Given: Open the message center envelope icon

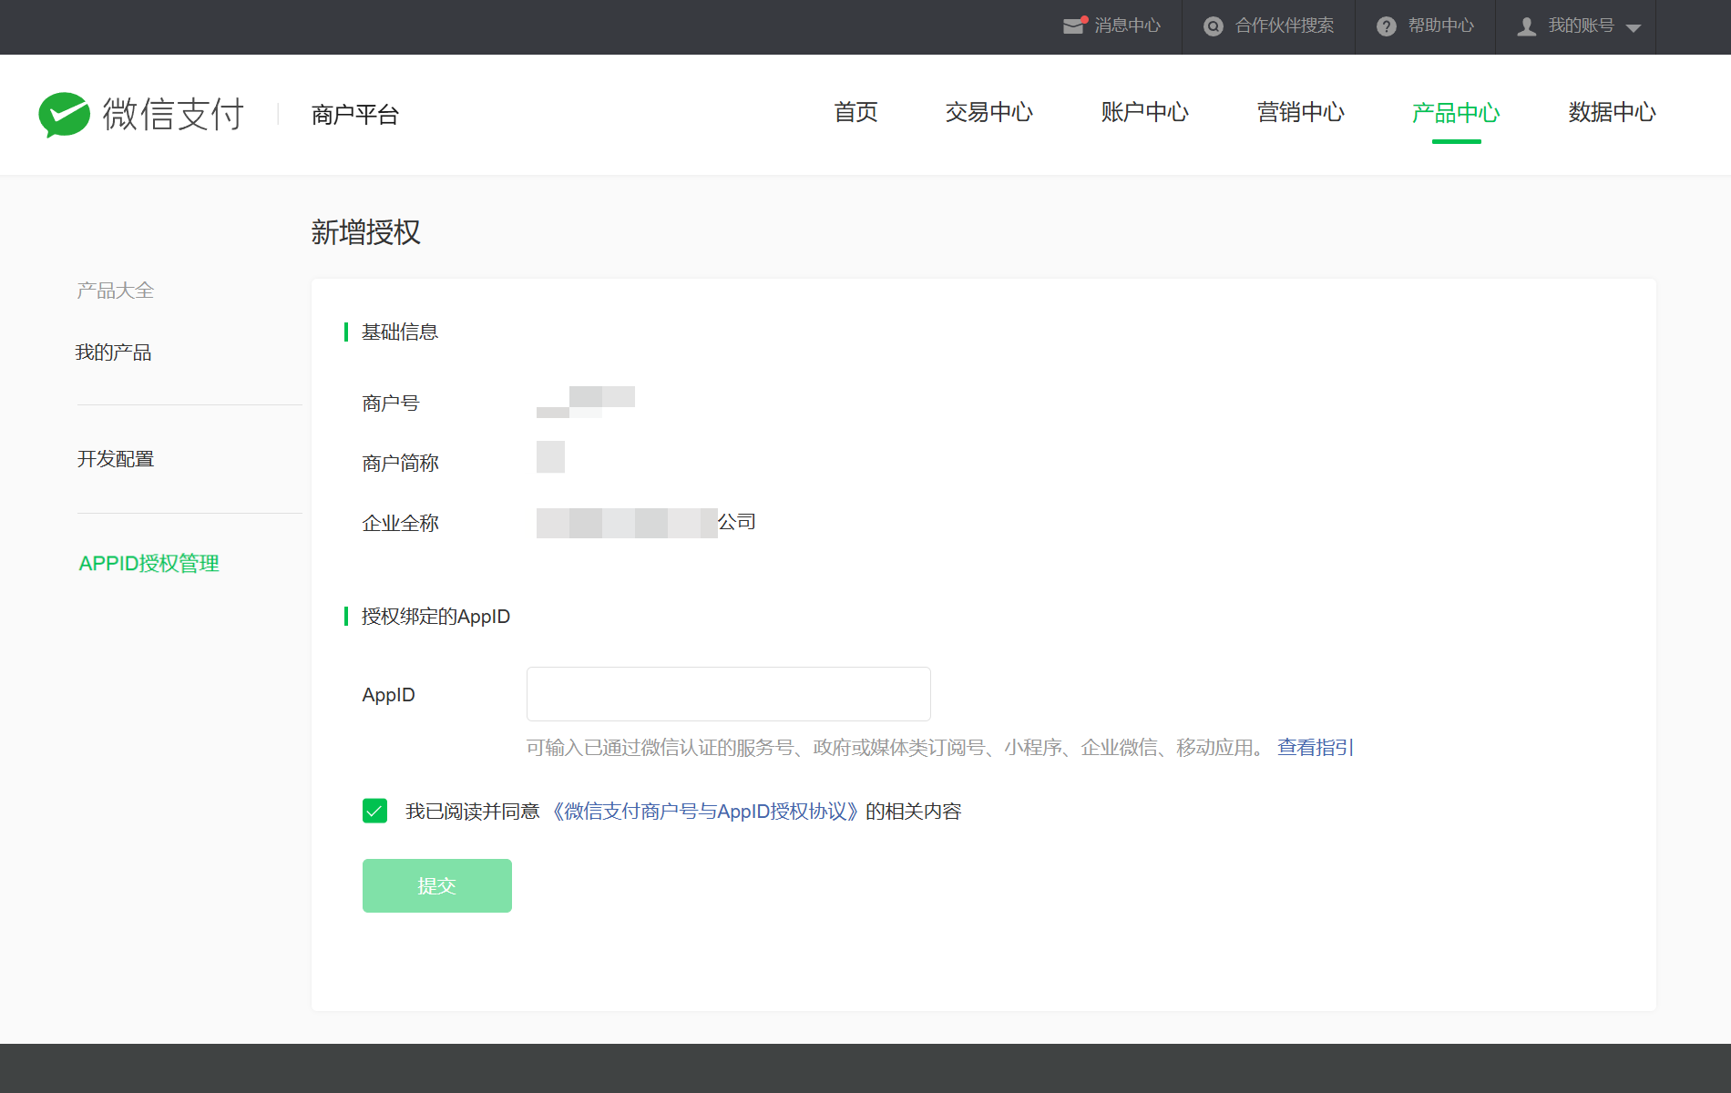Looking at the screenshot, I should point(1075,26).
